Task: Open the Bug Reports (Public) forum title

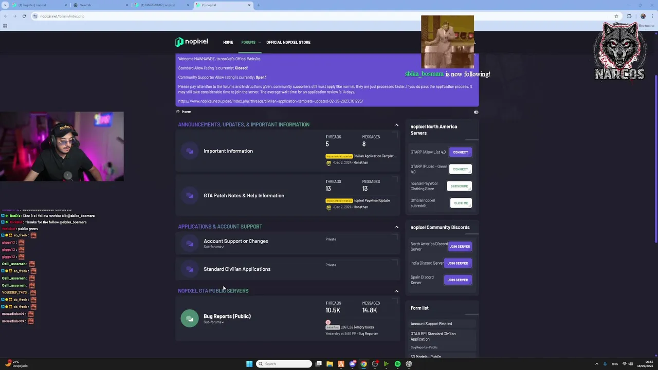Action: 227,316
